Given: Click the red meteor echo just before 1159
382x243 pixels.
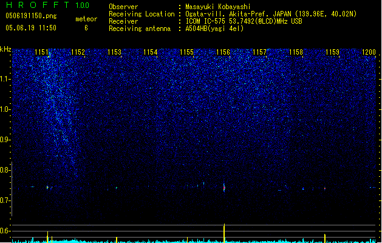Looking at the screenshot, I should pyautogui.click(x=325, y=188).
